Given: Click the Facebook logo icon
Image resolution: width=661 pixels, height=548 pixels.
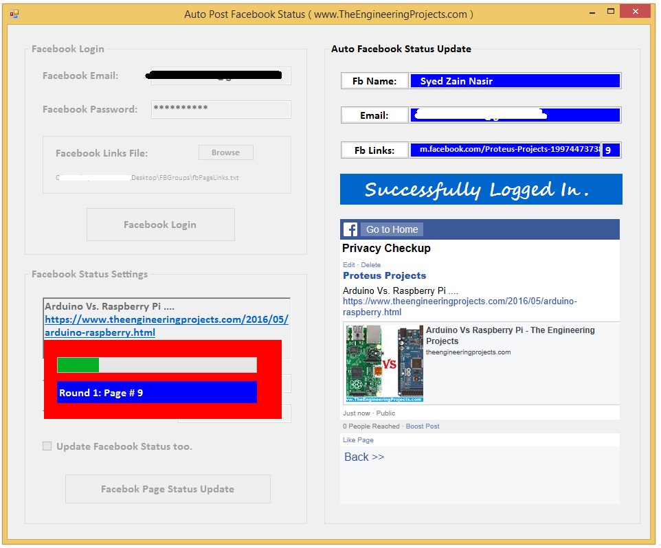Looking at the screenshot, I should click(350, 229).
